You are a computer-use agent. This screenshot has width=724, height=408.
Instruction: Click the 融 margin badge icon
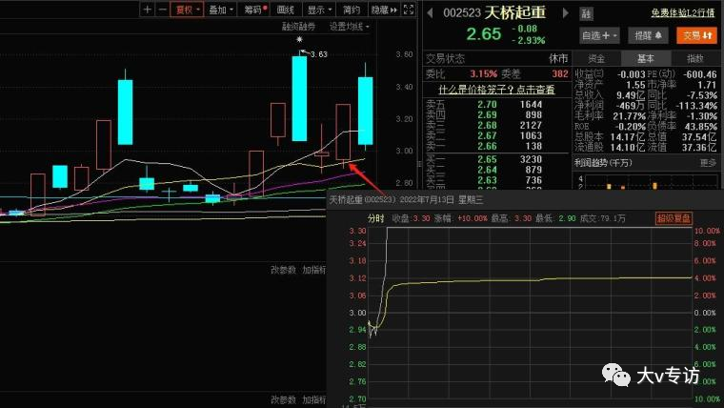point(586,14)
